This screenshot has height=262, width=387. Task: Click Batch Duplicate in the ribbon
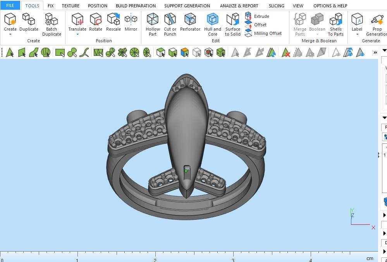[x=52, y=24]
